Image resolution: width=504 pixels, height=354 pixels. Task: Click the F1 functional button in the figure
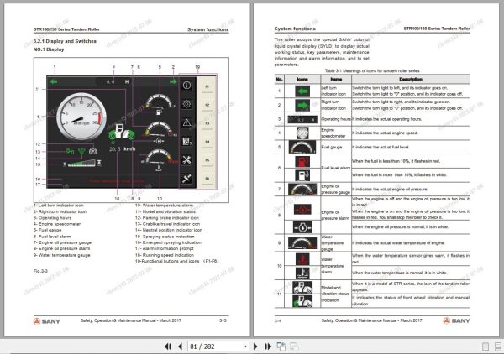(x=207, y=86)
